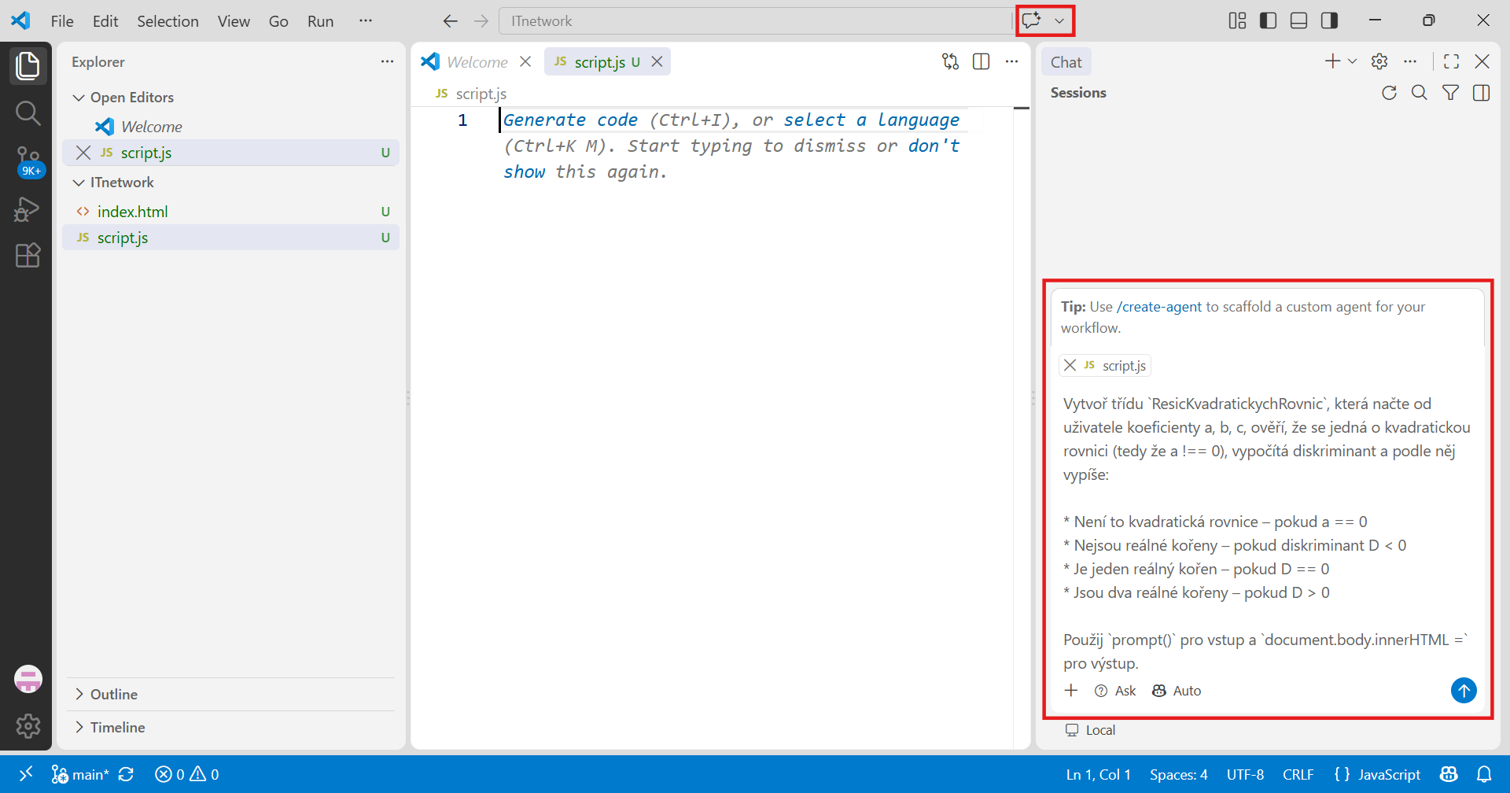Open the Ask mode picker in chat

click(1115, 691)
